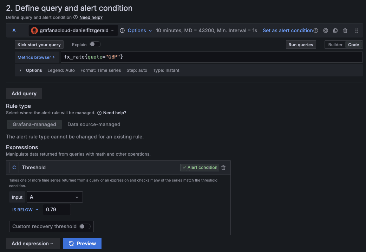Enable Custom recovery threshold
Viewport: 366px width, 252px height.
coord(85,226)
